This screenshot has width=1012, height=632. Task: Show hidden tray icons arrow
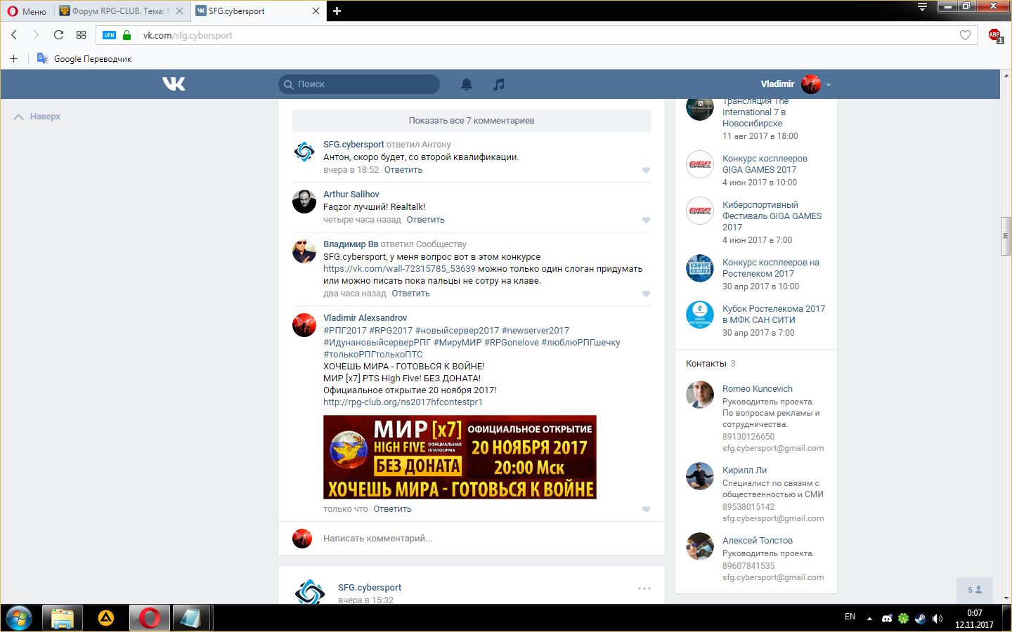tap(869, 619)
